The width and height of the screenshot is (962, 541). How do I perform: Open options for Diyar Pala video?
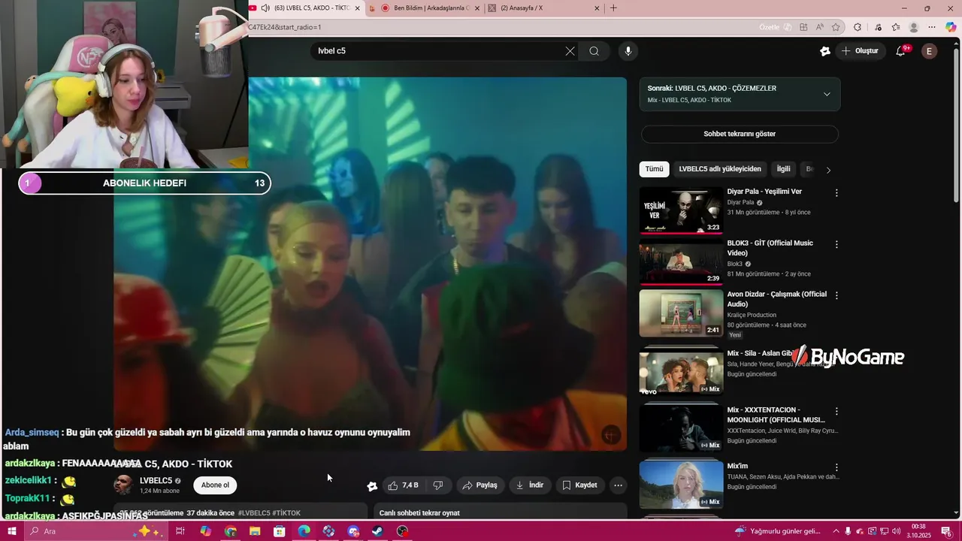[x=836, y=193]
